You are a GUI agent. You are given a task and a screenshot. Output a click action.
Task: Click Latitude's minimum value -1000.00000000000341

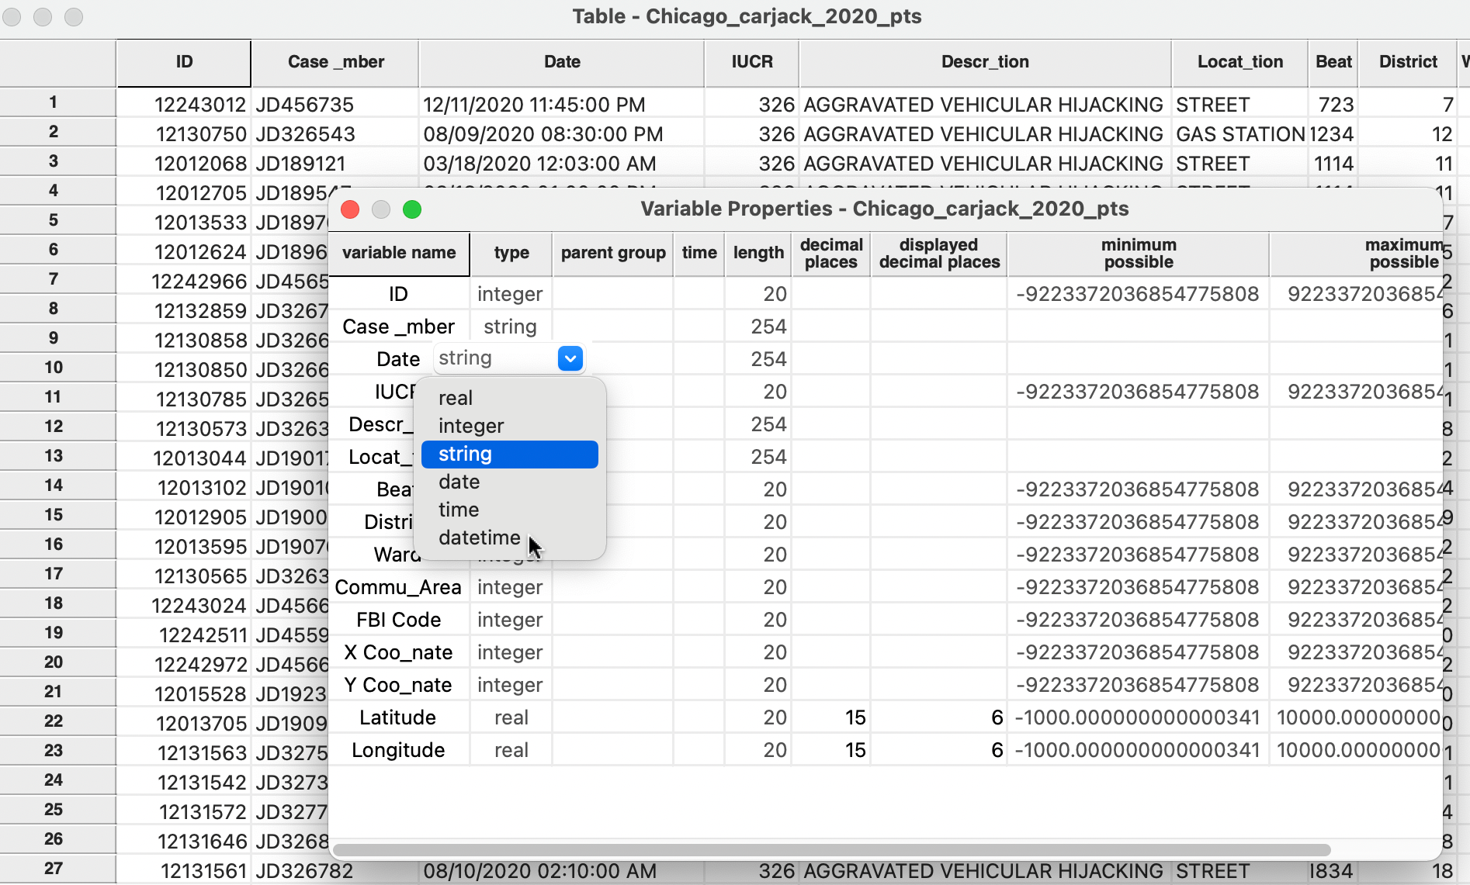pos(1139,717)
